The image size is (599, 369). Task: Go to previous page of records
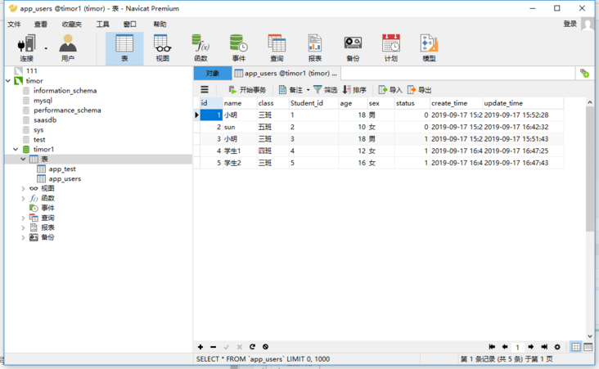505,347
